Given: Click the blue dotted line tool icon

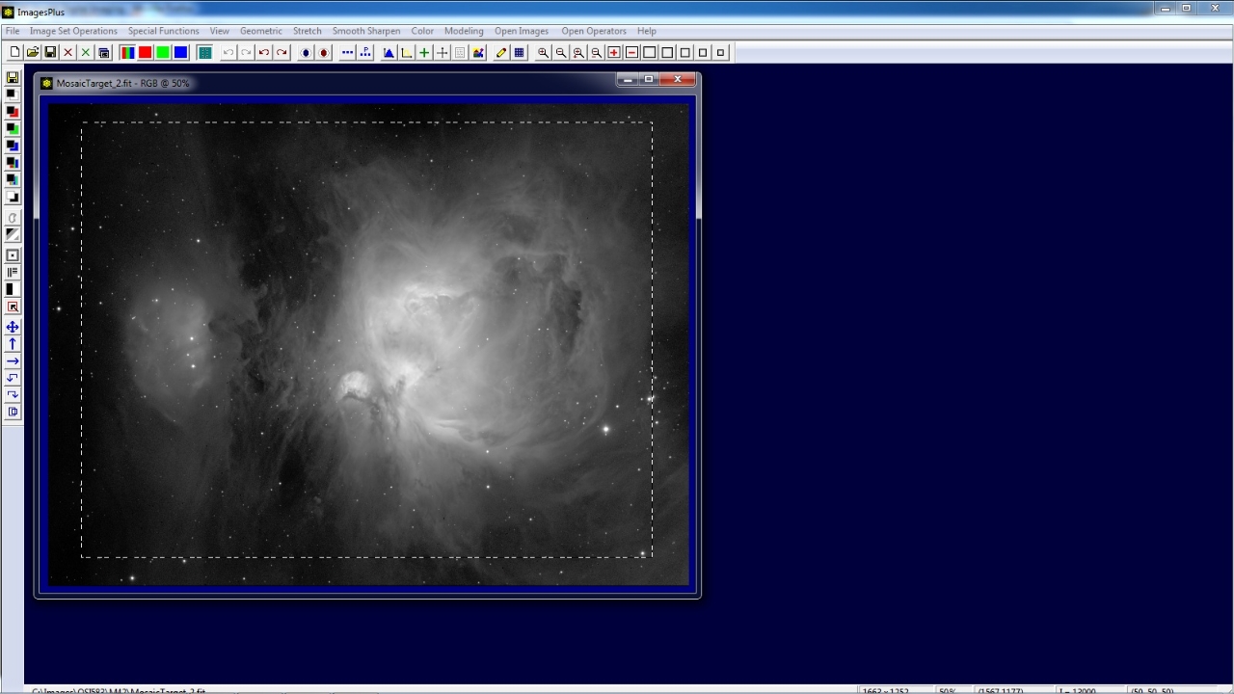Looking at the screenshot, I should tap(347, 52).
